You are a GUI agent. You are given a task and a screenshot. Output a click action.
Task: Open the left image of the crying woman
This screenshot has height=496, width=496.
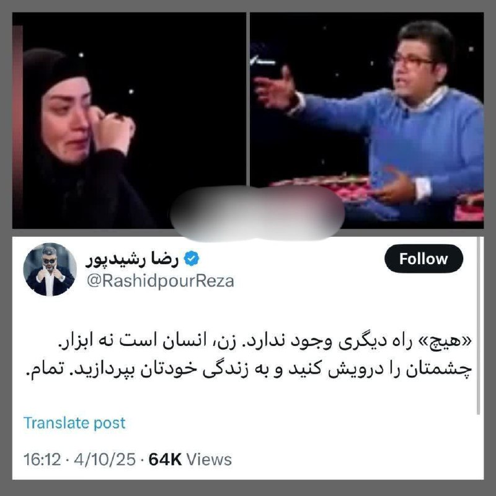pyautogui.click(x=129, y=120)
